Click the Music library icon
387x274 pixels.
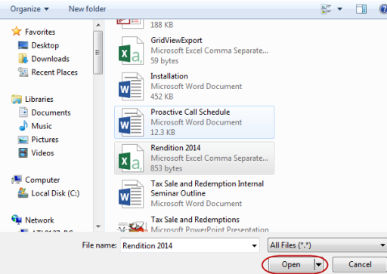(x=23, y=125)
